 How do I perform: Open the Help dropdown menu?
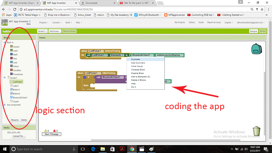click(79, 22)
